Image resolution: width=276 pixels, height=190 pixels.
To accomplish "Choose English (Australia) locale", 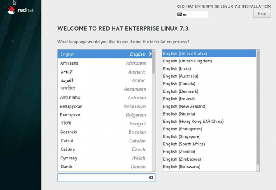I will (209, 76).
